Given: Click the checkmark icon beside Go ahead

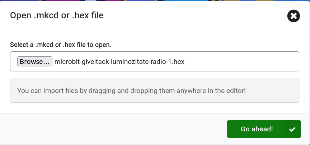Looking at the screenshot, I should 292,129.
